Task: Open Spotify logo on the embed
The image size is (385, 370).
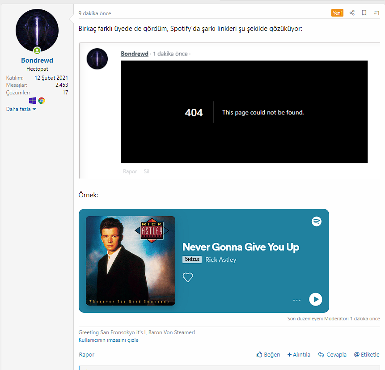Action: tap(317, 221)
